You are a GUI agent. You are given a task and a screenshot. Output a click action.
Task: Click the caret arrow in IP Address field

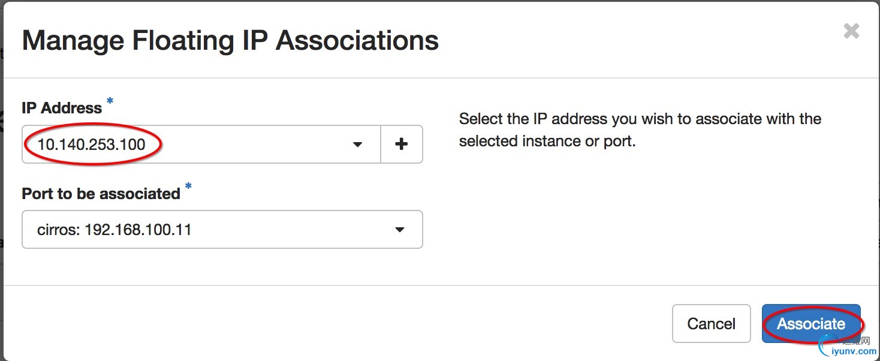(x=357, y=145)
